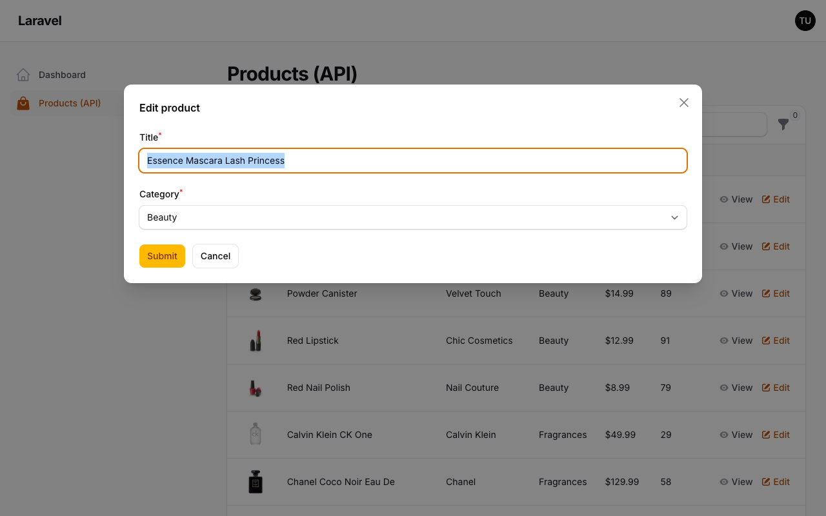Click the Title input field

tap(413, 161)
